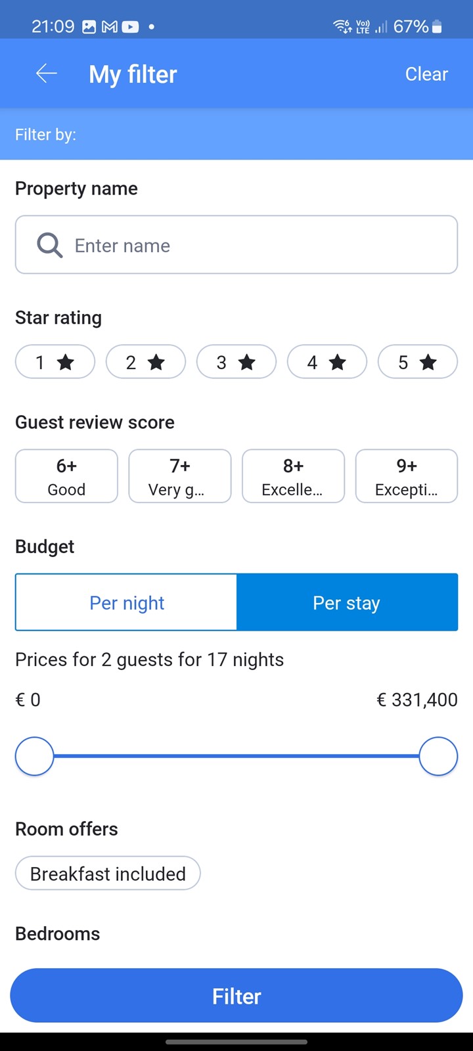The width and height of the screenshot is (473, 1051).
Task: Select the 1 star rating chip
Action: tap(55, 362)
